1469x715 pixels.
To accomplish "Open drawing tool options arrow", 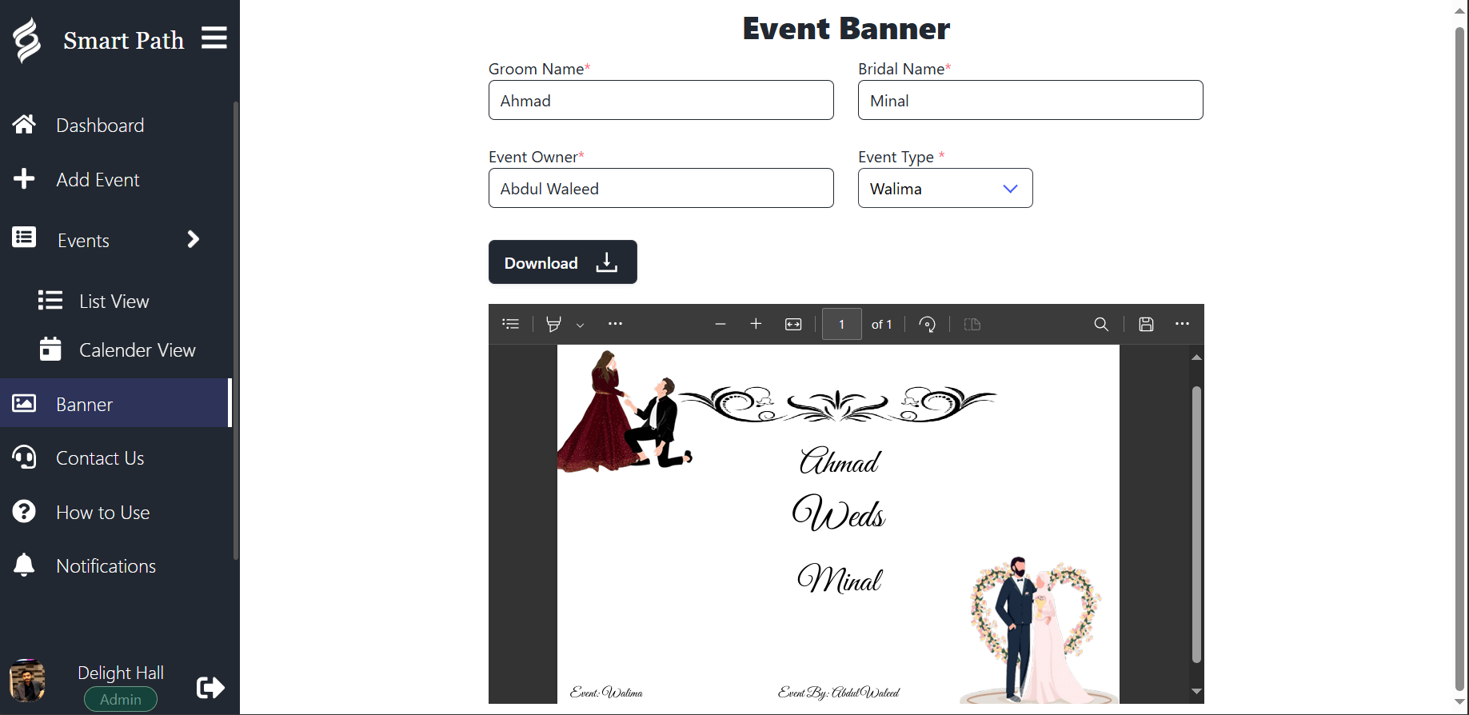I will (x=581, y=325).
